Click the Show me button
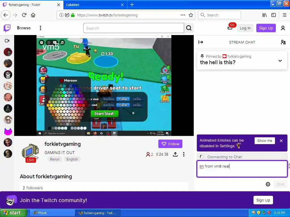 tap(265, 141)
